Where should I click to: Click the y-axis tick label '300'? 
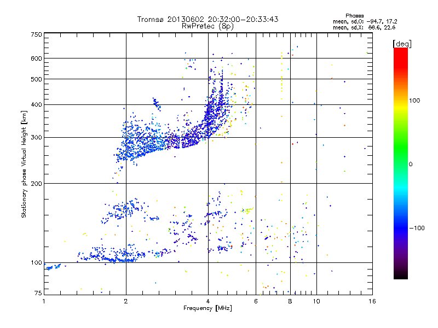point(36,138)
